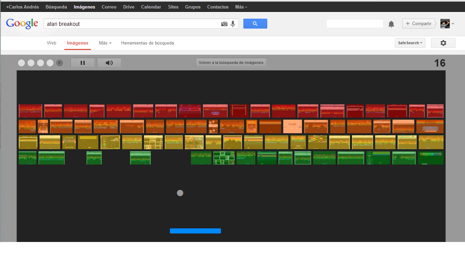
Task: Click Volver a la búsqueda de imágenes
Action: point(231,63)
